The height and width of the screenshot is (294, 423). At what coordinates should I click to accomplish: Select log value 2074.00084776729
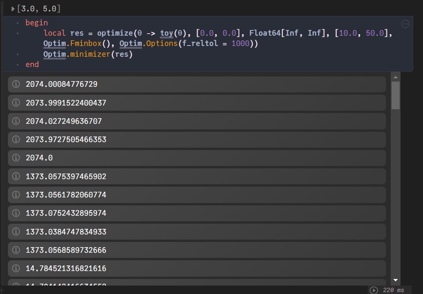pyautogui.click(x=61, y=84)
